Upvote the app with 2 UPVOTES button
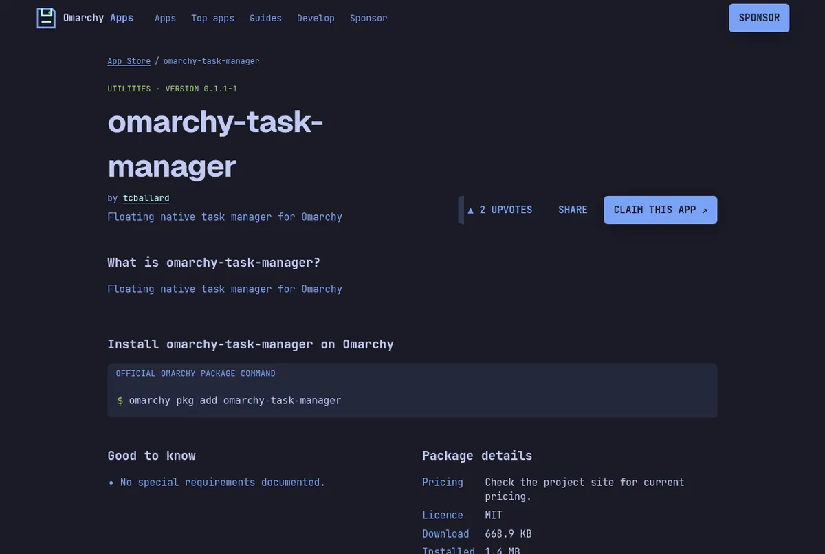 click(500, 210)
